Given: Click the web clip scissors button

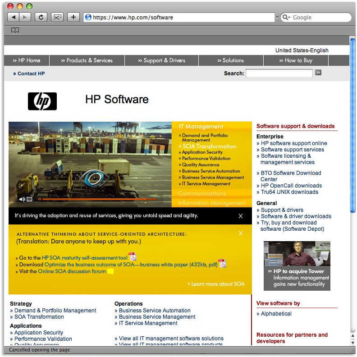Looking at the screenshot, I should 57,17.
